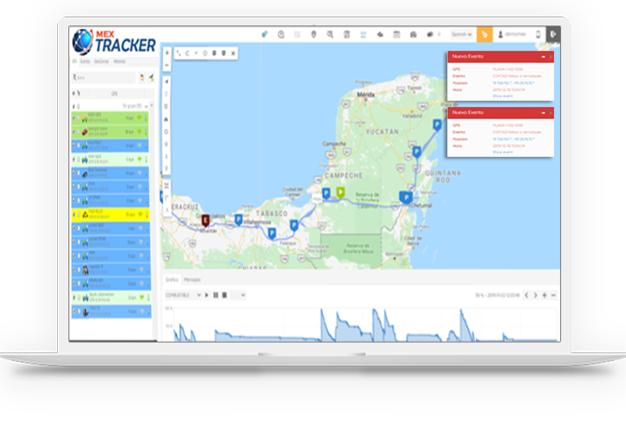
Task: Zoom in on the map
Action: pyautogui.click(x=167, y=53)
